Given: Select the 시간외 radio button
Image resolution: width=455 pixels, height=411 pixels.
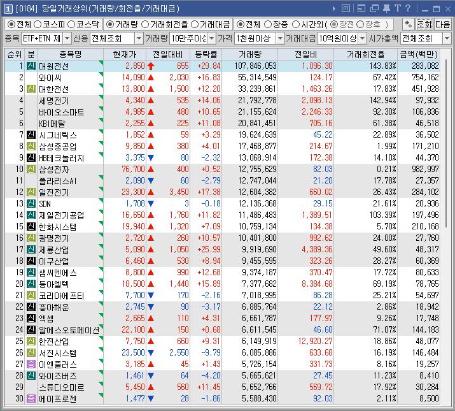Looking at the screenshot, I should coord(296,24).
